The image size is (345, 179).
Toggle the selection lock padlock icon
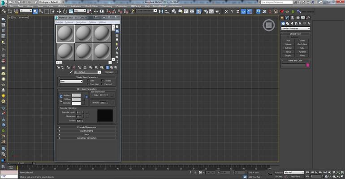pos(195,172)
